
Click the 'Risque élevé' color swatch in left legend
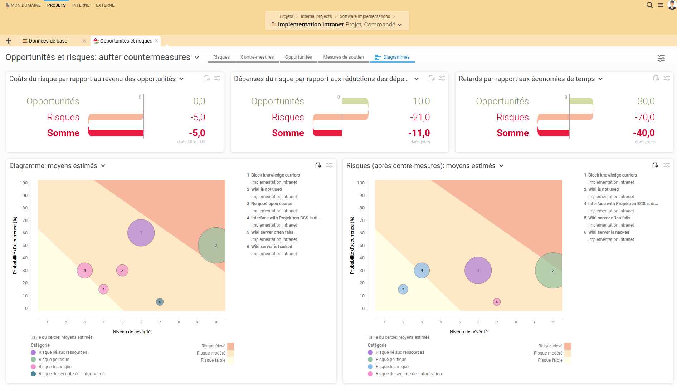[230, 346]
